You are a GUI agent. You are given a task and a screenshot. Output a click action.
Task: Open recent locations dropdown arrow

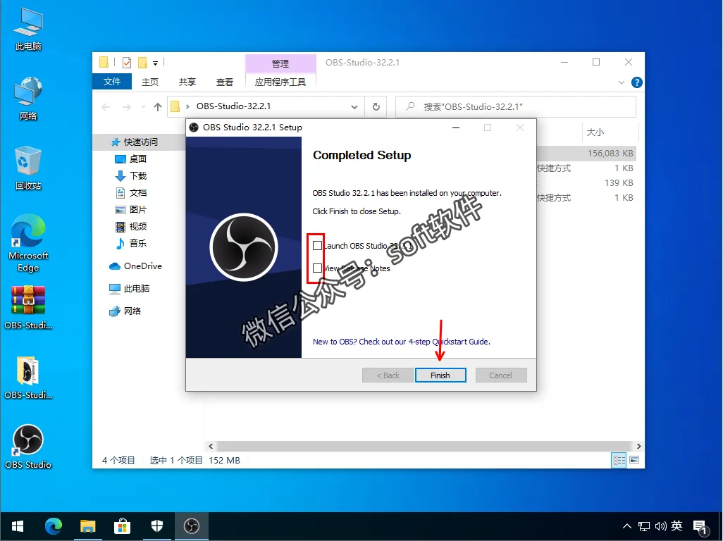click(143, 107)
